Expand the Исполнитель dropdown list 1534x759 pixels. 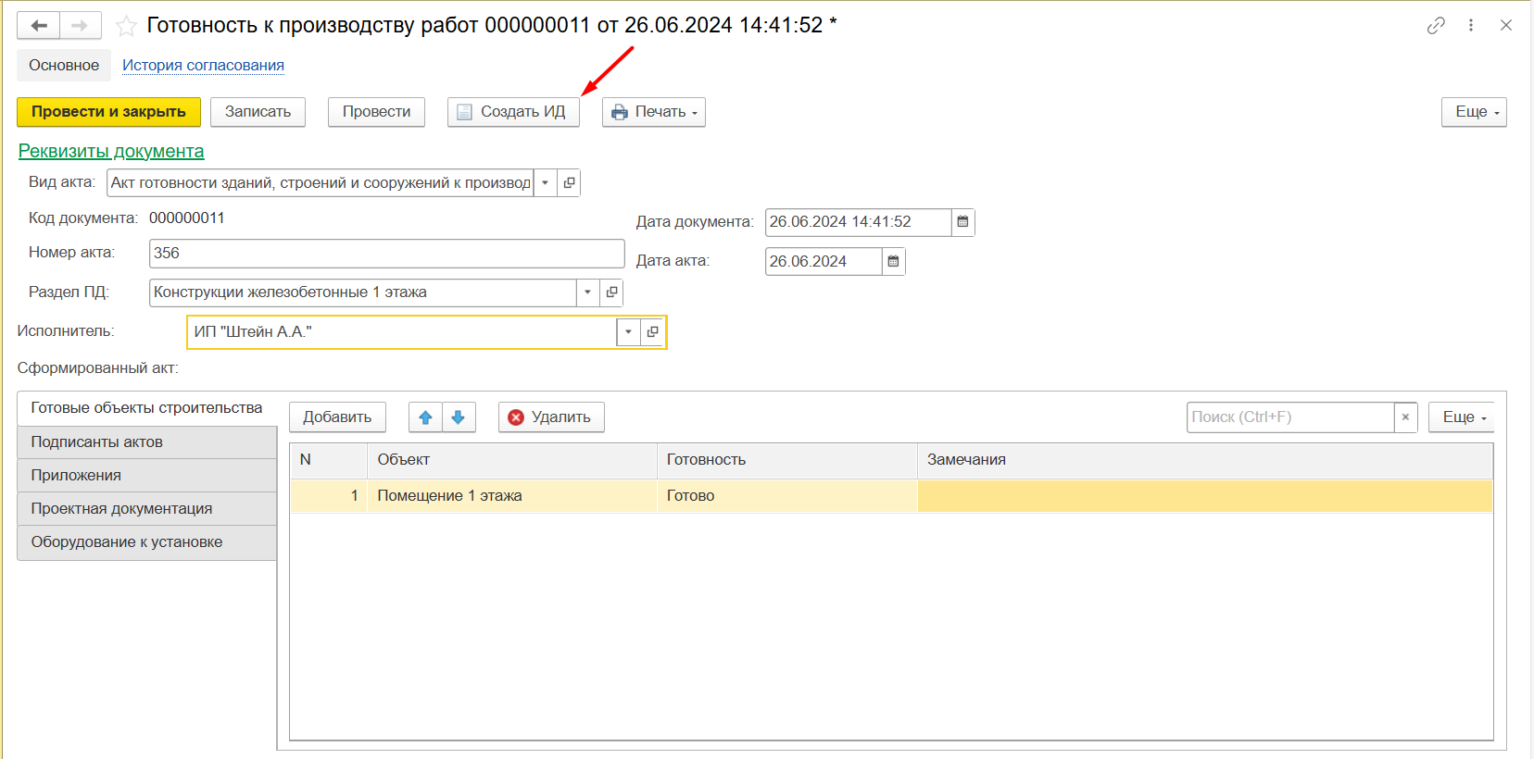tap(628, 332)
